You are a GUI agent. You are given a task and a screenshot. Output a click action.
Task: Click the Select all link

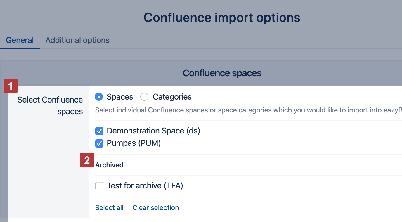(109, 208)
